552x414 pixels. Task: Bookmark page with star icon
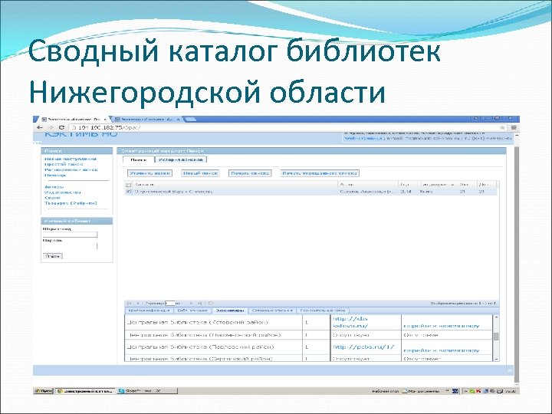point(502,127)
